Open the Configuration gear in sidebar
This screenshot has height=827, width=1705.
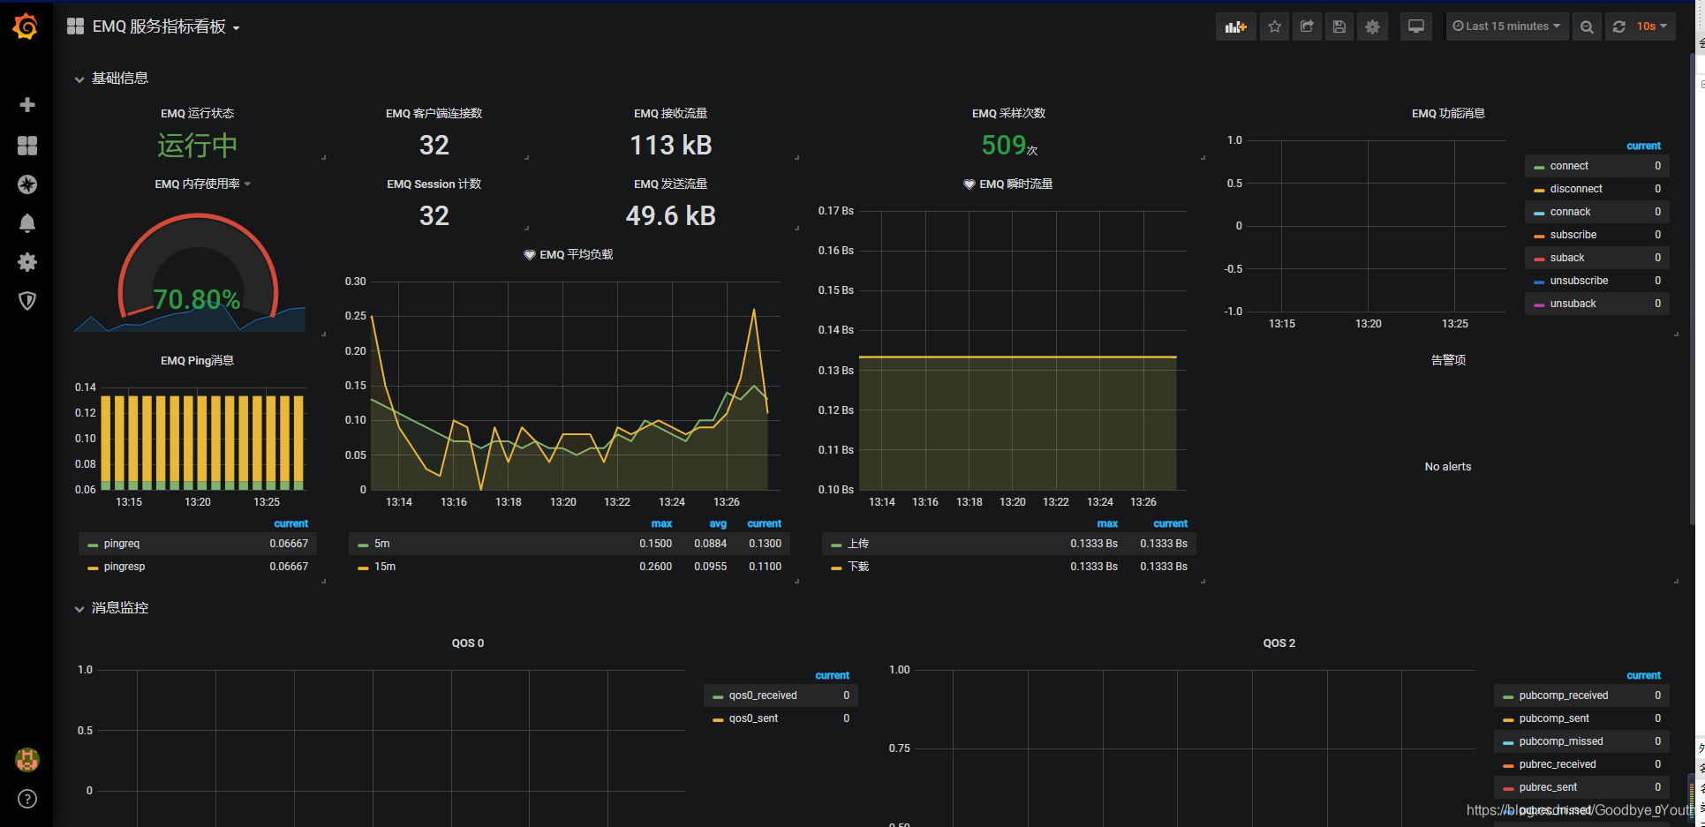[x=27, y=262]
